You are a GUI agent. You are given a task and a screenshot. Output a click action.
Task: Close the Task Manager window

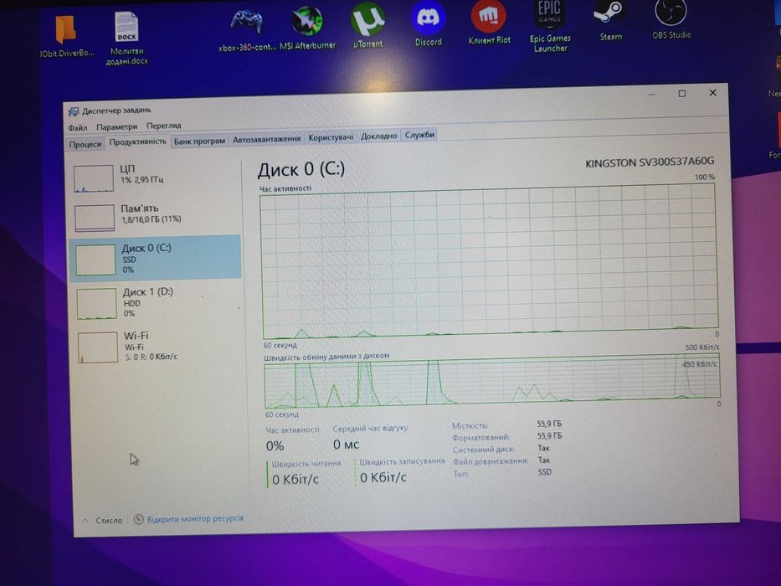(x=712, y=93)
